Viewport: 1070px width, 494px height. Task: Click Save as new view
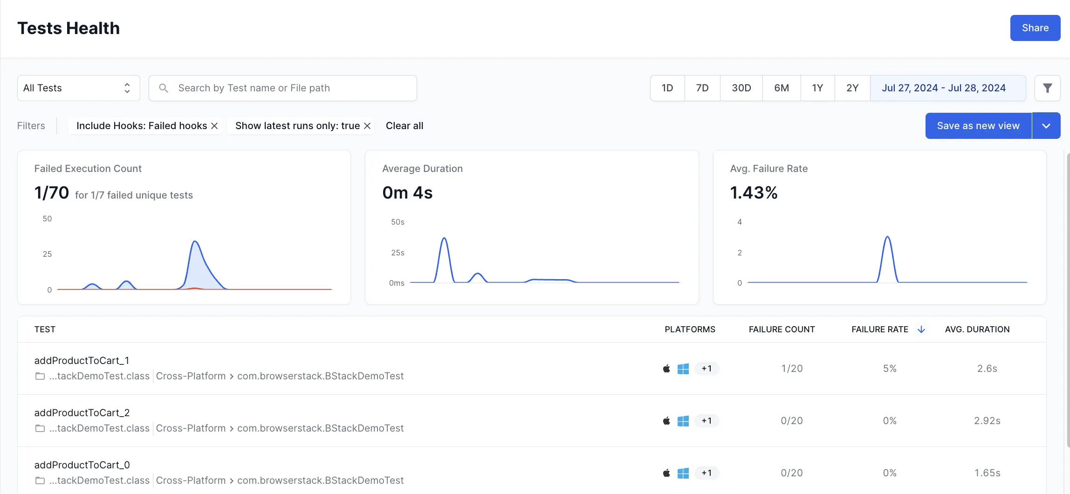coord(978,126)
